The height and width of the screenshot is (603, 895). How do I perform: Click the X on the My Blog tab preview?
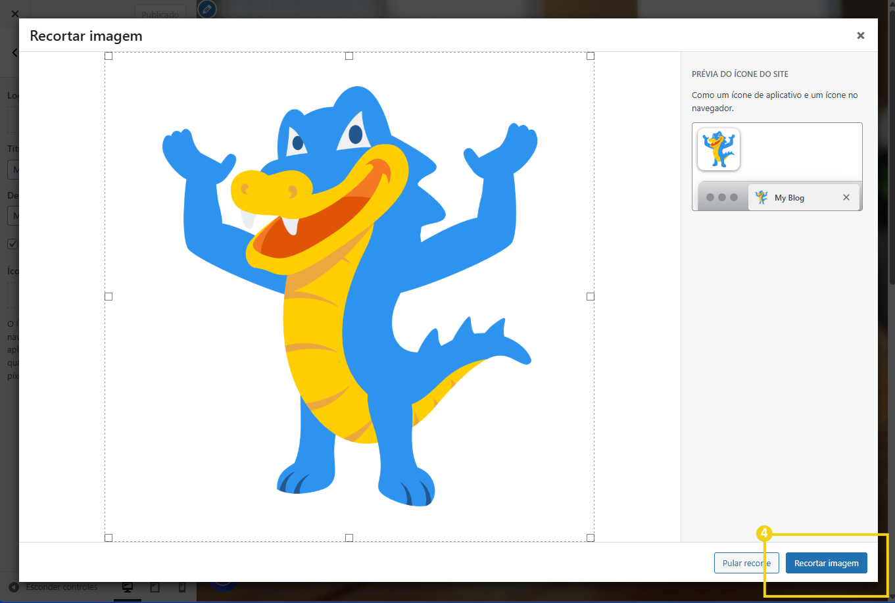click(846, 197)
